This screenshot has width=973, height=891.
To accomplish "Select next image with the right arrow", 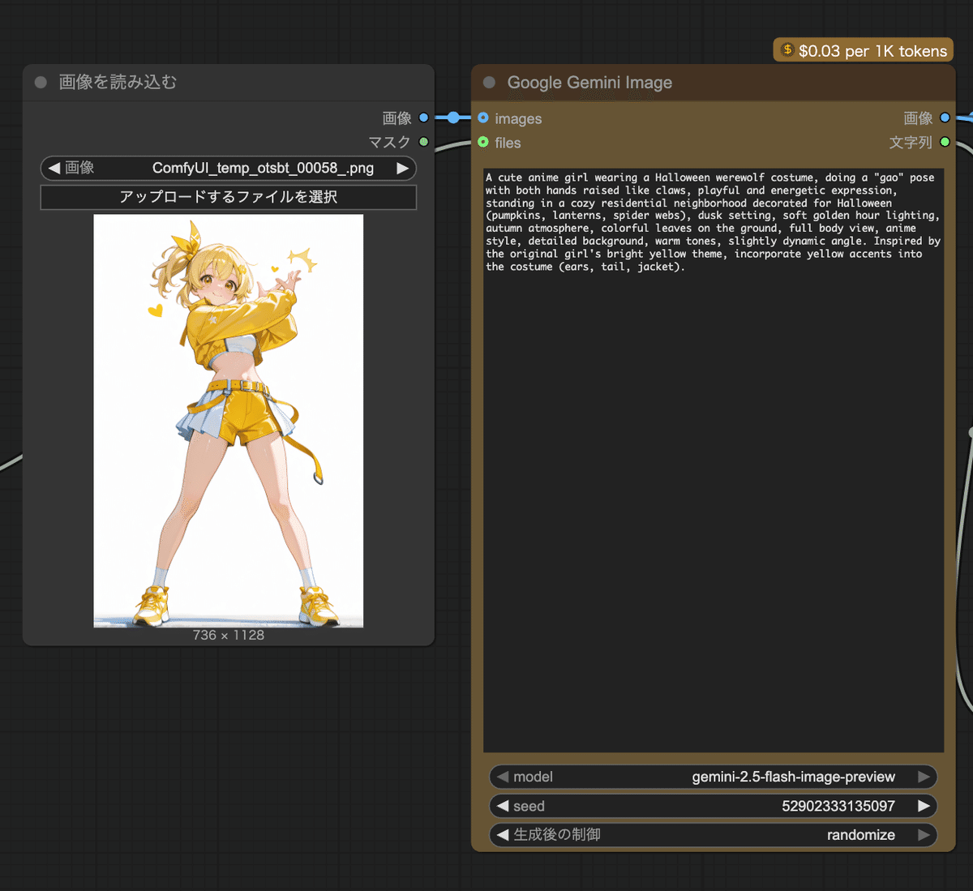I will 402,169.
